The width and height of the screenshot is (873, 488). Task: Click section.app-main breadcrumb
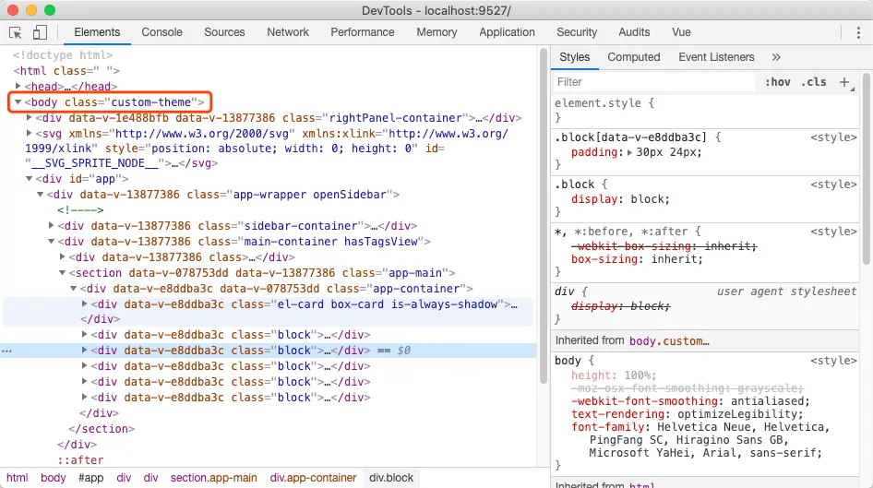[214, 478]
